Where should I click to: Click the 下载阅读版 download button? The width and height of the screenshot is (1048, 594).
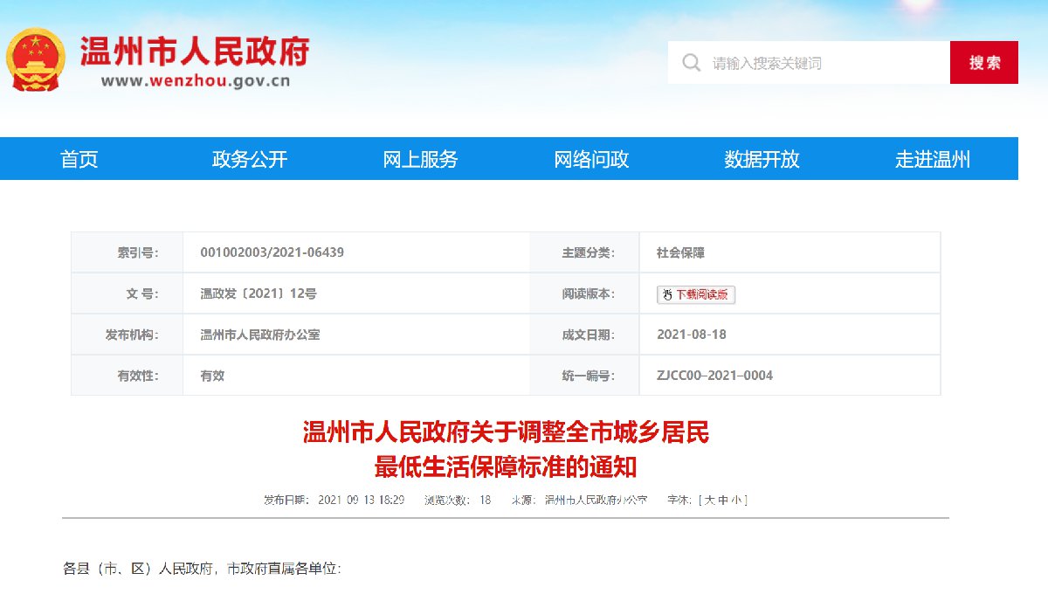[x=696, y=294]
